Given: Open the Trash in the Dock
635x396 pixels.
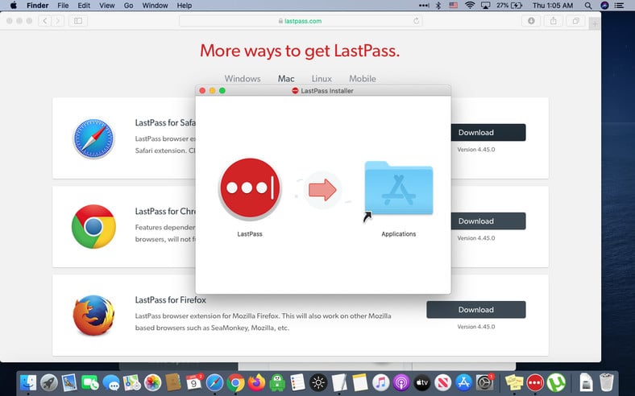Looking at the screenshot, I should pyautogui.click(x=606, y=382).
